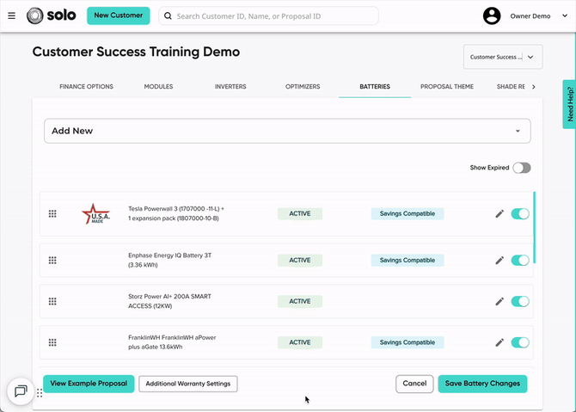
Task: Click the Solo logo
Action: tap(53, 15)
